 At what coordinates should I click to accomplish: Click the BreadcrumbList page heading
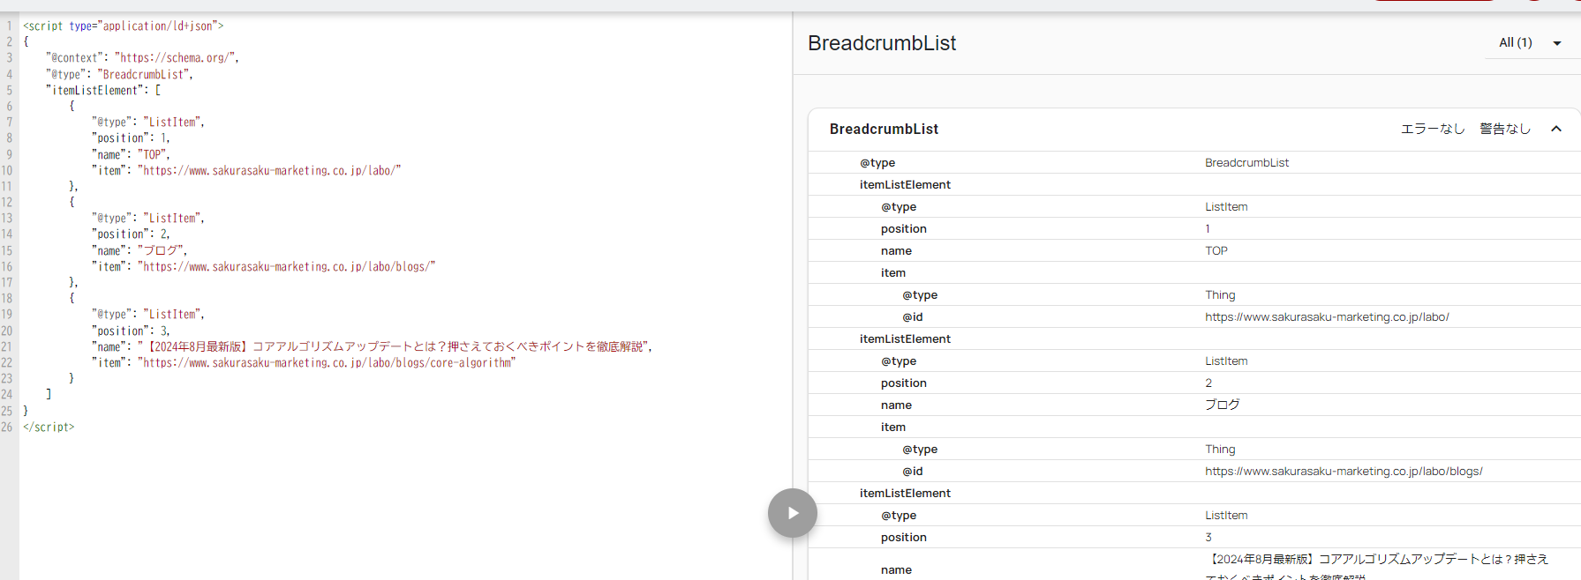click(882, 43)
